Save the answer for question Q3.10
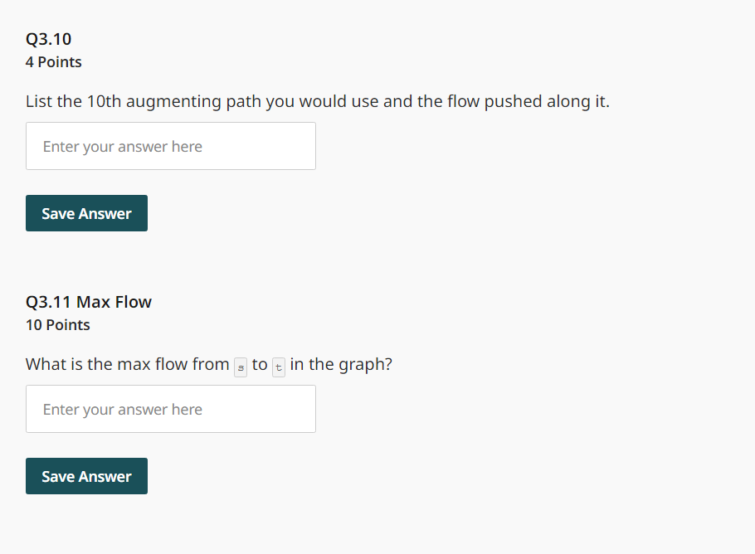This screenshot has height=554, width=755. [x=86, y=213]
